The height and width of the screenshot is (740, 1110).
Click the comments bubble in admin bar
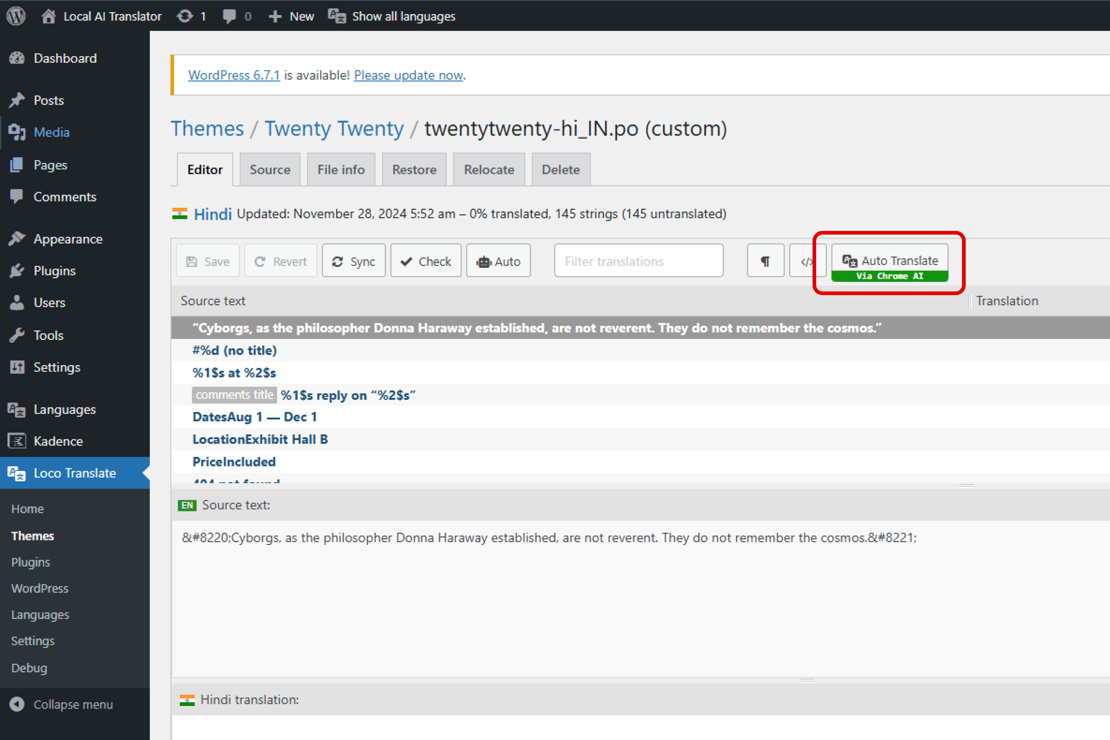(237, 16)
